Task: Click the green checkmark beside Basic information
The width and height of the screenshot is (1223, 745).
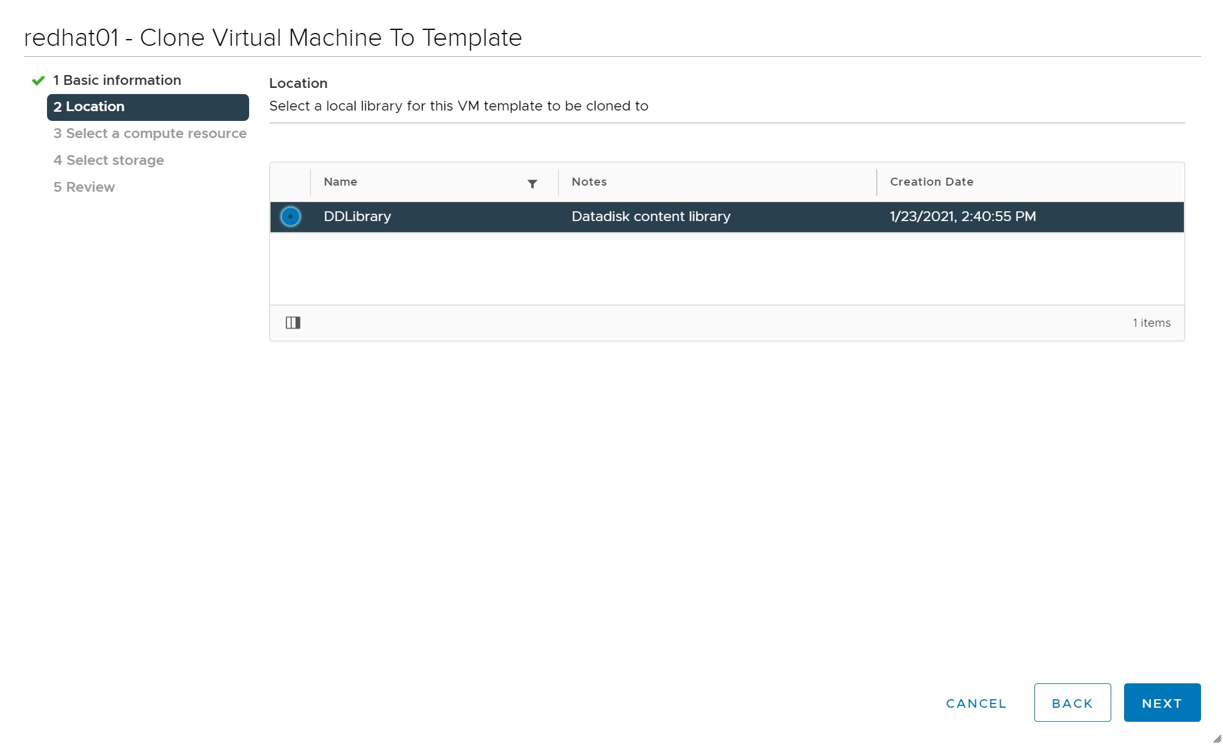Action: coord(38,81)
